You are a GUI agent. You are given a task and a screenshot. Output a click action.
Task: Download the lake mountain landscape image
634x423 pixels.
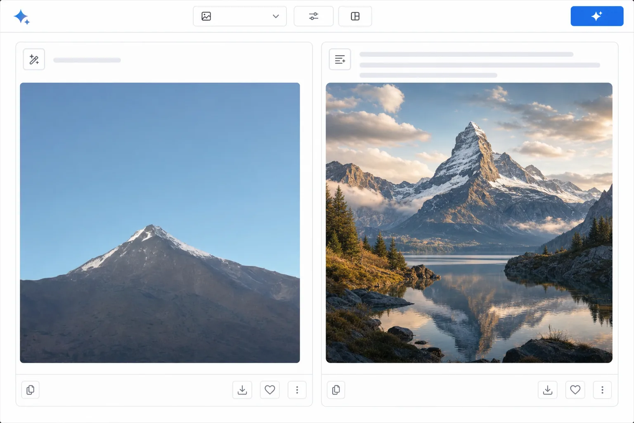[x=548, y=390]
